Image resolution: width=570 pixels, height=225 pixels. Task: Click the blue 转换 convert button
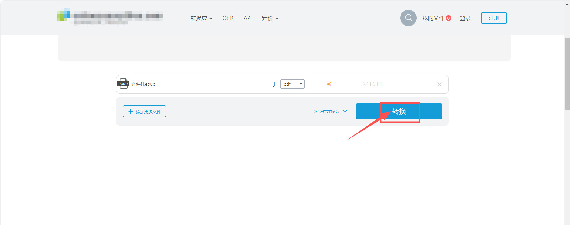tap(399, 111)
